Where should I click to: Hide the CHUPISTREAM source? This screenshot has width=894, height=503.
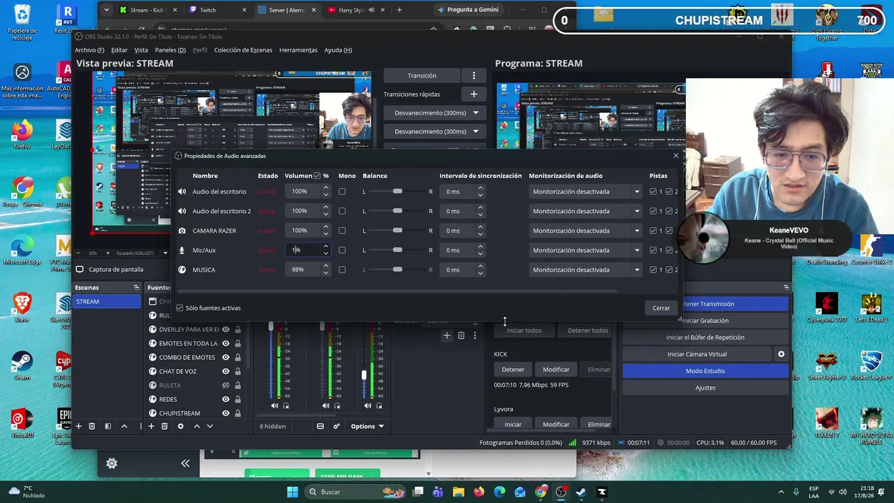pyautogui.click(x=226, y=414)
